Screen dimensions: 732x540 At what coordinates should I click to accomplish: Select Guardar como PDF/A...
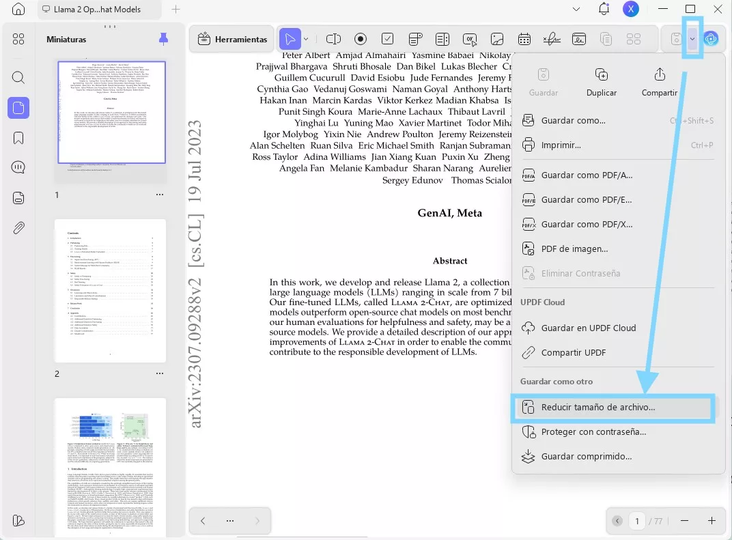coord(617,175)
